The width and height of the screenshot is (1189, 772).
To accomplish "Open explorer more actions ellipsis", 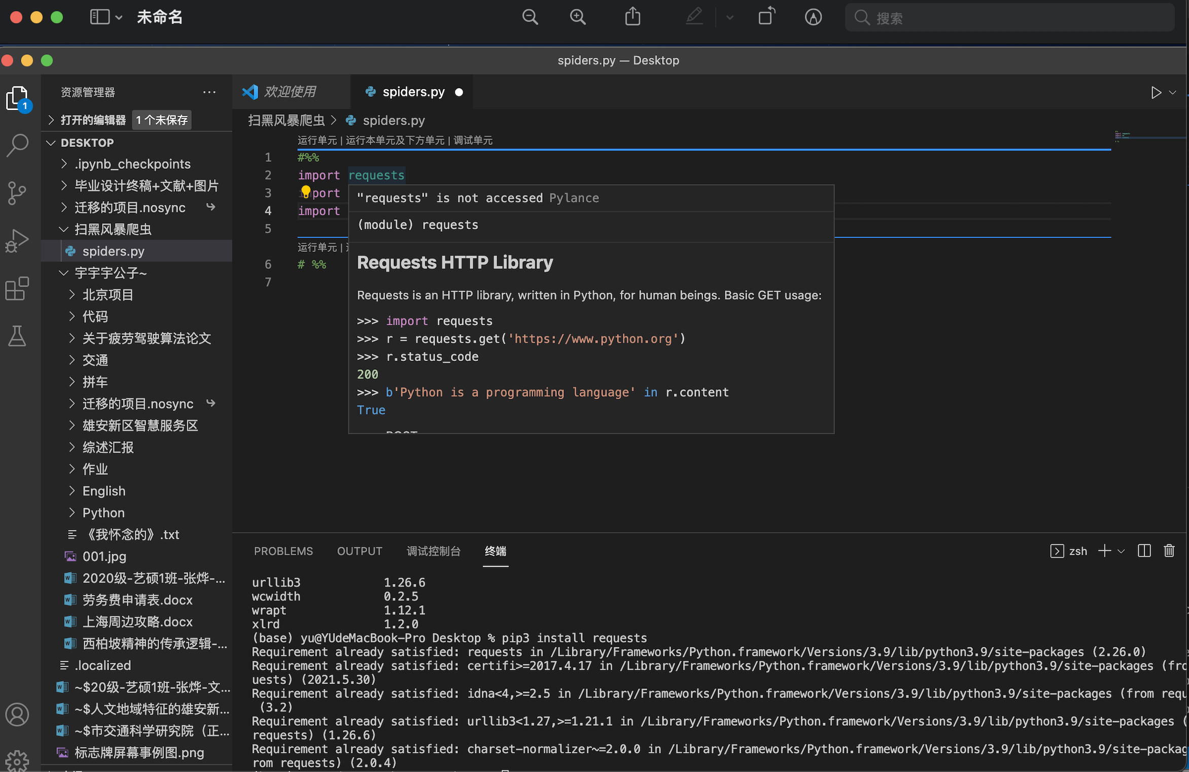I will [x=209, y=92].
